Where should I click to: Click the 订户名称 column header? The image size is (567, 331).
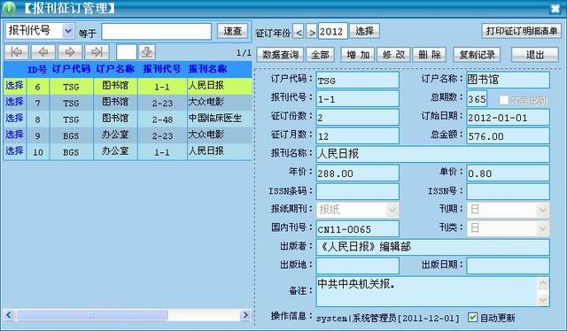click(x=115, y=69)
